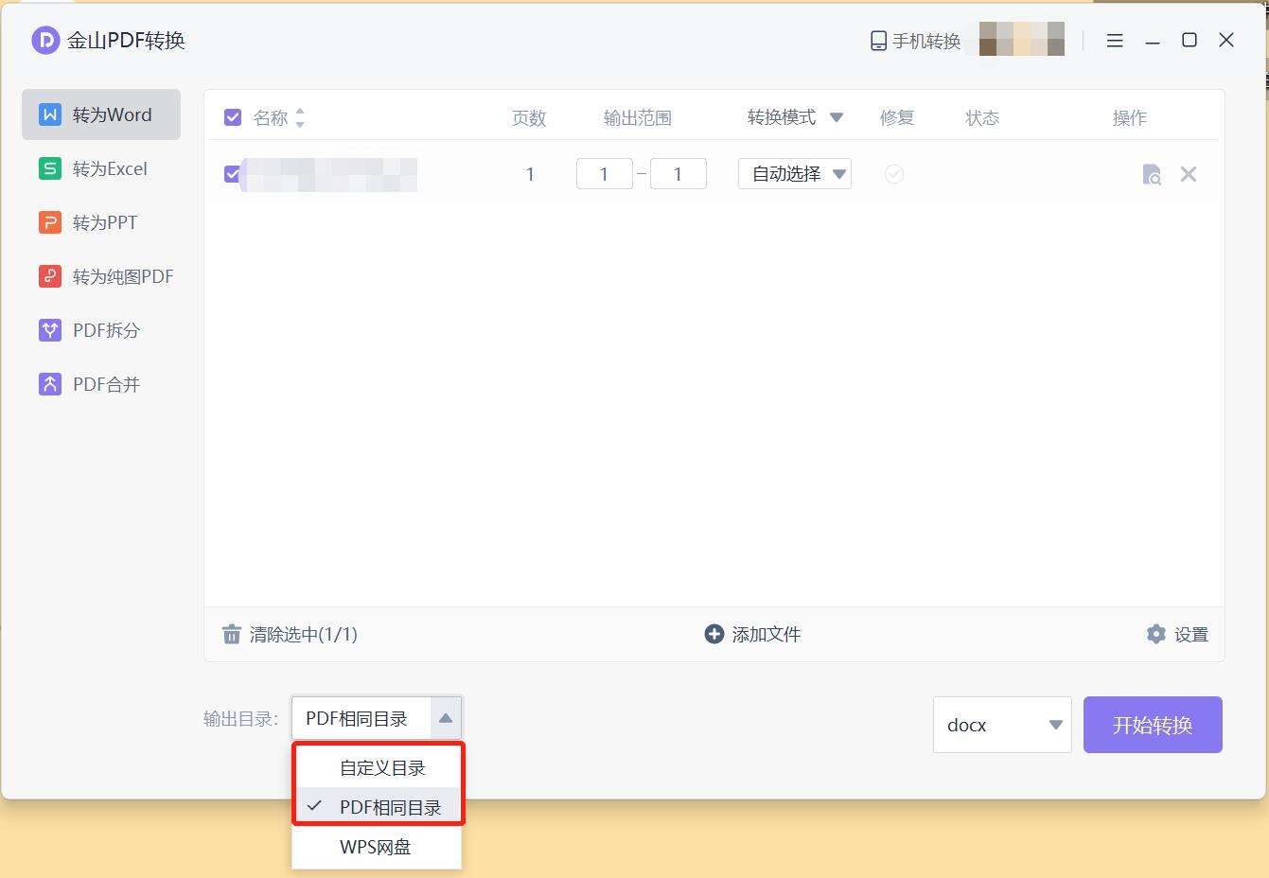Remove the file with the X icon
The height and width of the screenshot is (878, 1269).
click(1189, 174)
